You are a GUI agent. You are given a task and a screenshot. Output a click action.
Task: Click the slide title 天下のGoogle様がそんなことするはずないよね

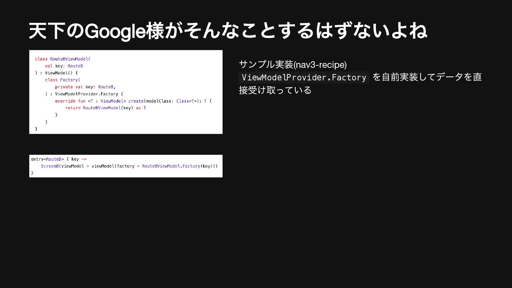pos(228,31)
